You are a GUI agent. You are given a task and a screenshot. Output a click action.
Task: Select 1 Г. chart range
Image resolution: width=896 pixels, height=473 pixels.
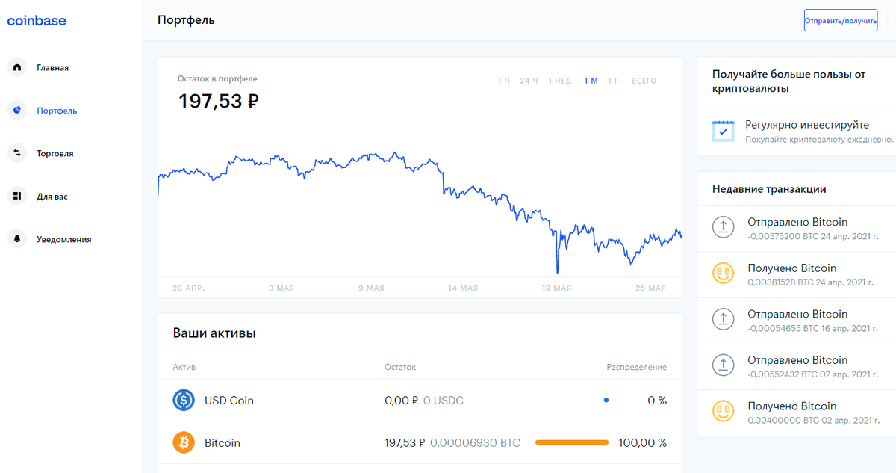pos(615,81)
